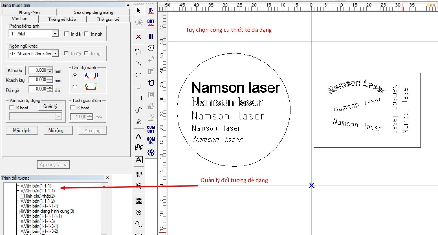Switch to the Khung/Nền tab
Image resolution: width=438 pixels, height=235 pixels.
(x=29, y=12)
